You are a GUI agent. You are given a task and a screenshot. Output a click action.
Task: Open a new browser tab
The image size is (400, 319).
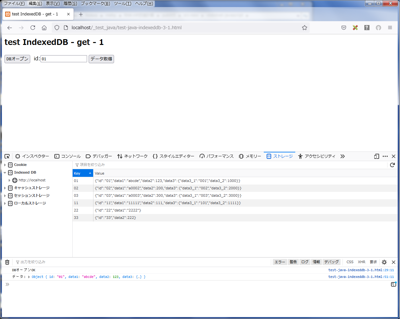(81, 14)
